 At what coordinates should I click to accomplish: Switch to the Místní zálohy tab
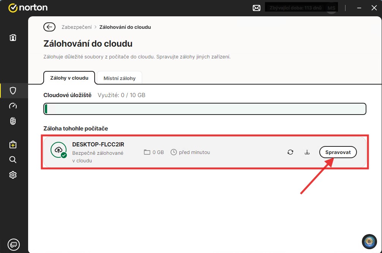tap(119, 78)
